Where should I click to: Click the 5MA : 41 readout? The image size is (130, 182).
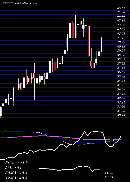tap(13, 168)
